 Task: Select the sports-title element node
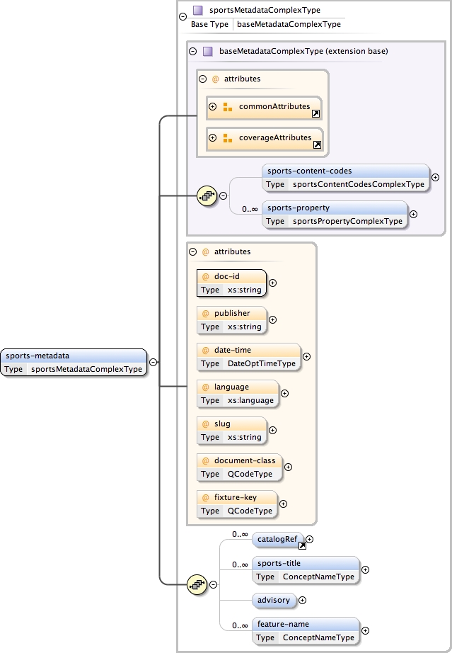pyautogui.click(x=306, y=569)
